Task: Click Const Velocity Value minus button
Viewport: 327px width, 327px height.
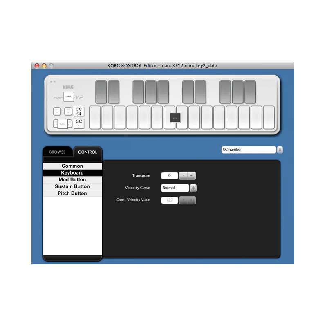Action: click(183, 200)
